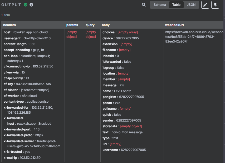225x163 pixels.
Task: Switch to the Schema view
Action: pos(160,5)
